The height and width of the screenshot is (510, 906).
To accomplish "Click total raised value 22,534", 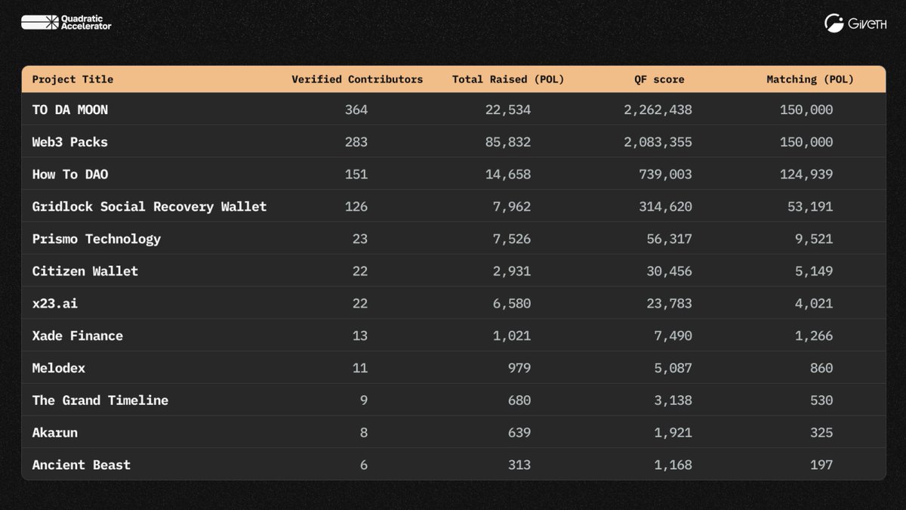I will (x=508, y=110).
